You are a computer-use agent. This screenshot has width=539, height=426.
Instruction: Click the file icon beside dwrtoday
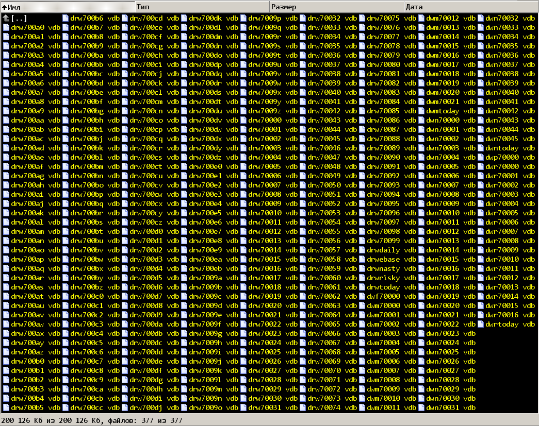coord(481,325)
